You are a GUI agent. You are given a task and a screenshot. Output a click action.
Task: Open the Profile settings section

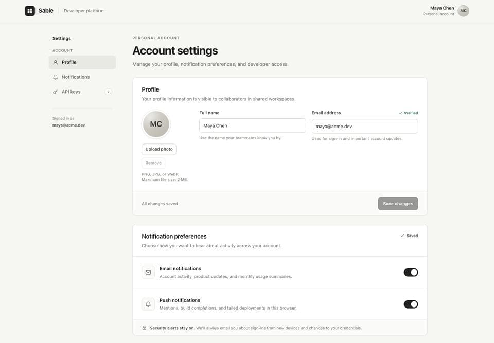coord(82,62)
